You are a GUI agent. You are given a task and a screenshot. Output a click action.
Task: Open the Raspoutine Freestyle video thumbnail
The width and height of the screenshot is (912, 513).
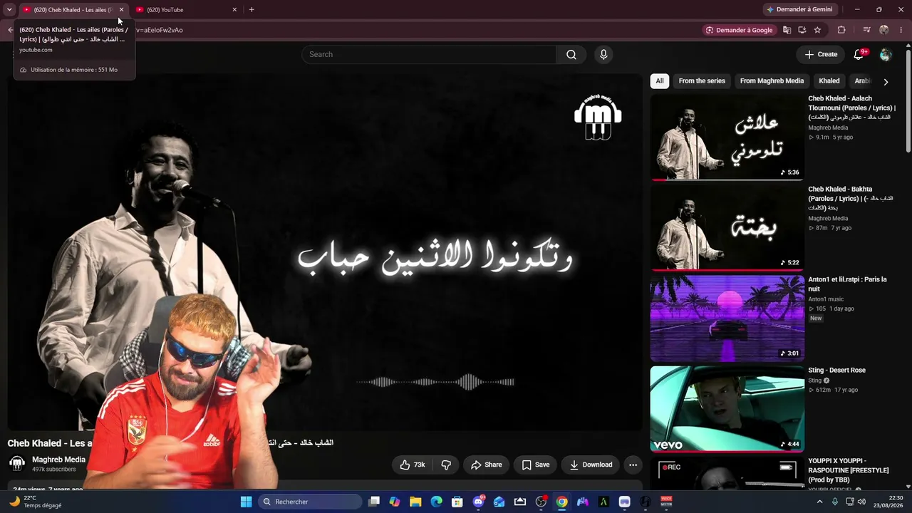tap(727, 473)
